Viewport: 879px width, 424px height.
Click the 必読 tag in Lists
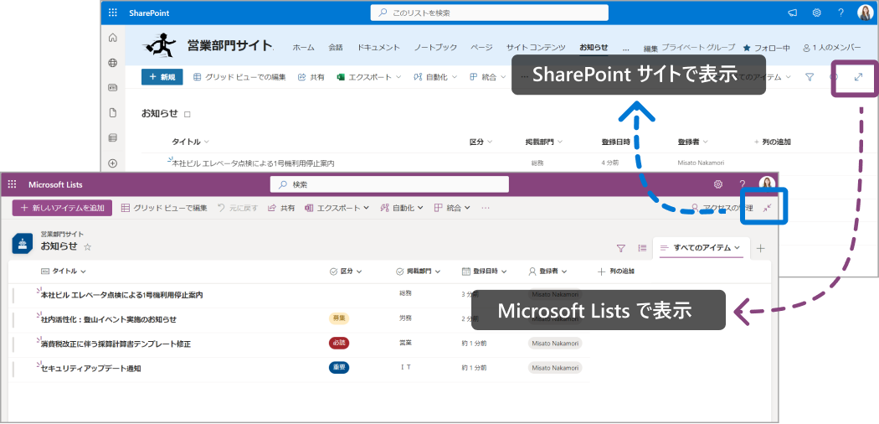(338, 343)
